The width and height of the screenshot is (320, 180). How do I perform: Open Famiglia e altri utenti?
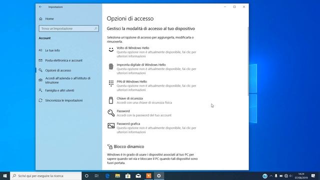[x=59, y=90]
